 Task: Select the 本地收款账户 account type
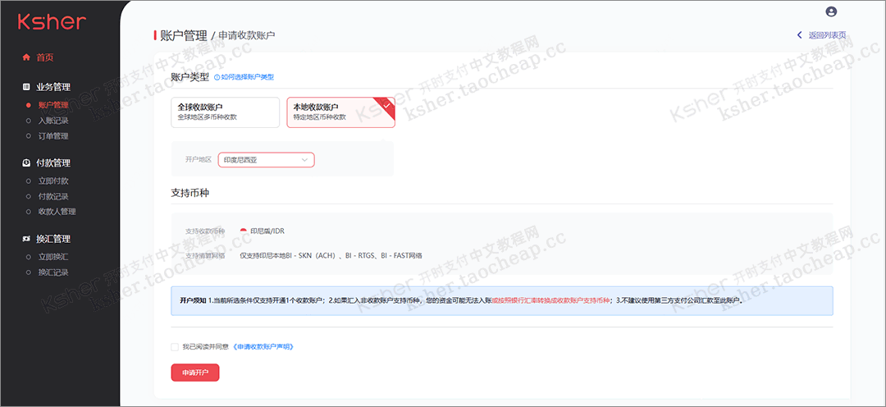pos(340,112)
